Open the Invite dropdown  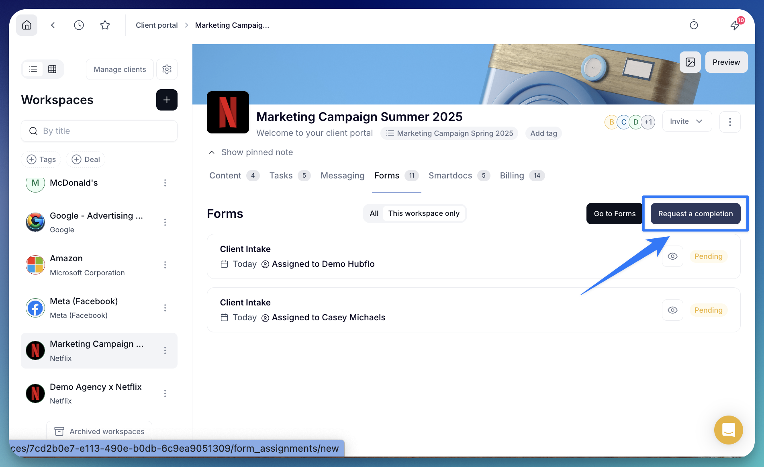[x=686, y=121]
